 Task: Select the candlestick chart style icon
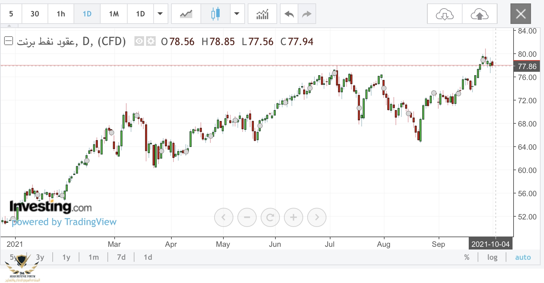[215, 14]
